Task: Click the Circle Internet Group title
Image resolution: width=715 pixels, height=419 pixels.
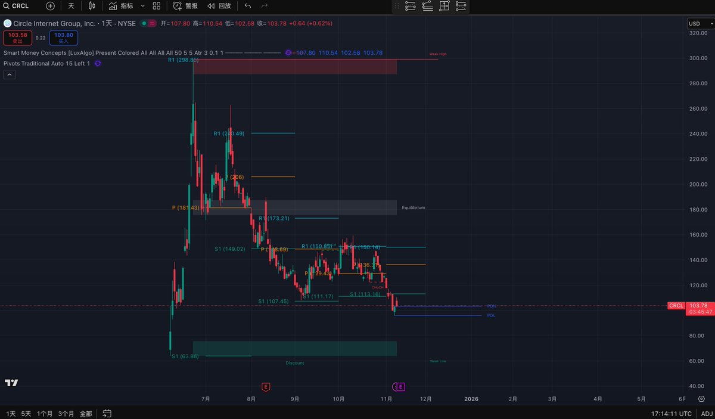Action: pyautogui.click(x=55, y=23)
